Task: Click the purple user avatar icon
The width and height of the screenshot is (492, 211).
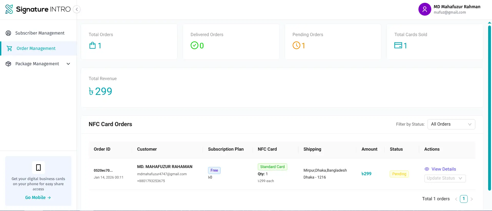Action: pos(425,9)
